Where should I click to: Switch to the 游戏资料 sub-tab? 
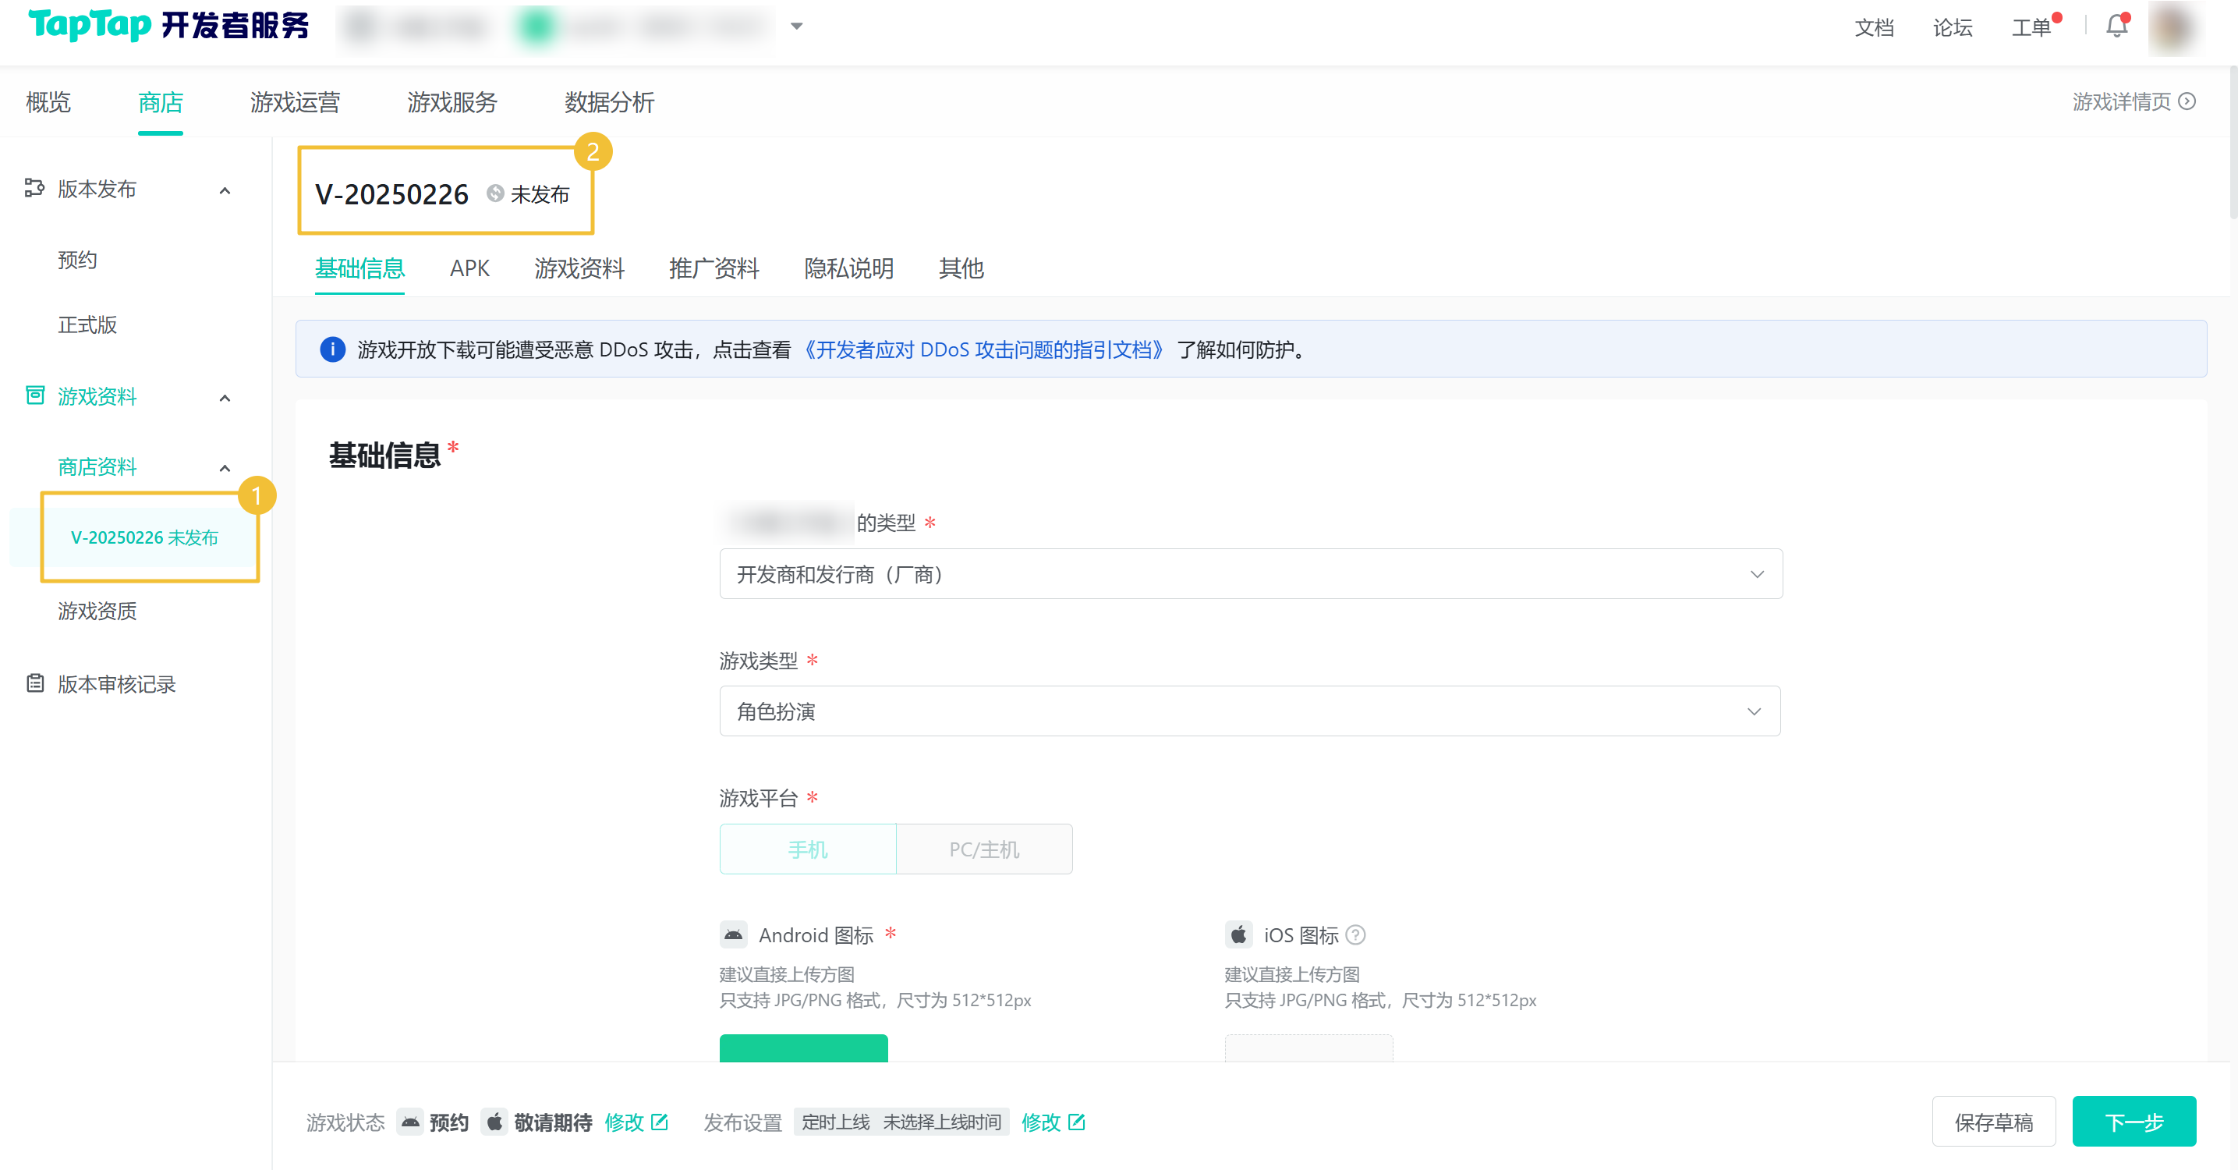pyautogui.click(x=579, y=268)
